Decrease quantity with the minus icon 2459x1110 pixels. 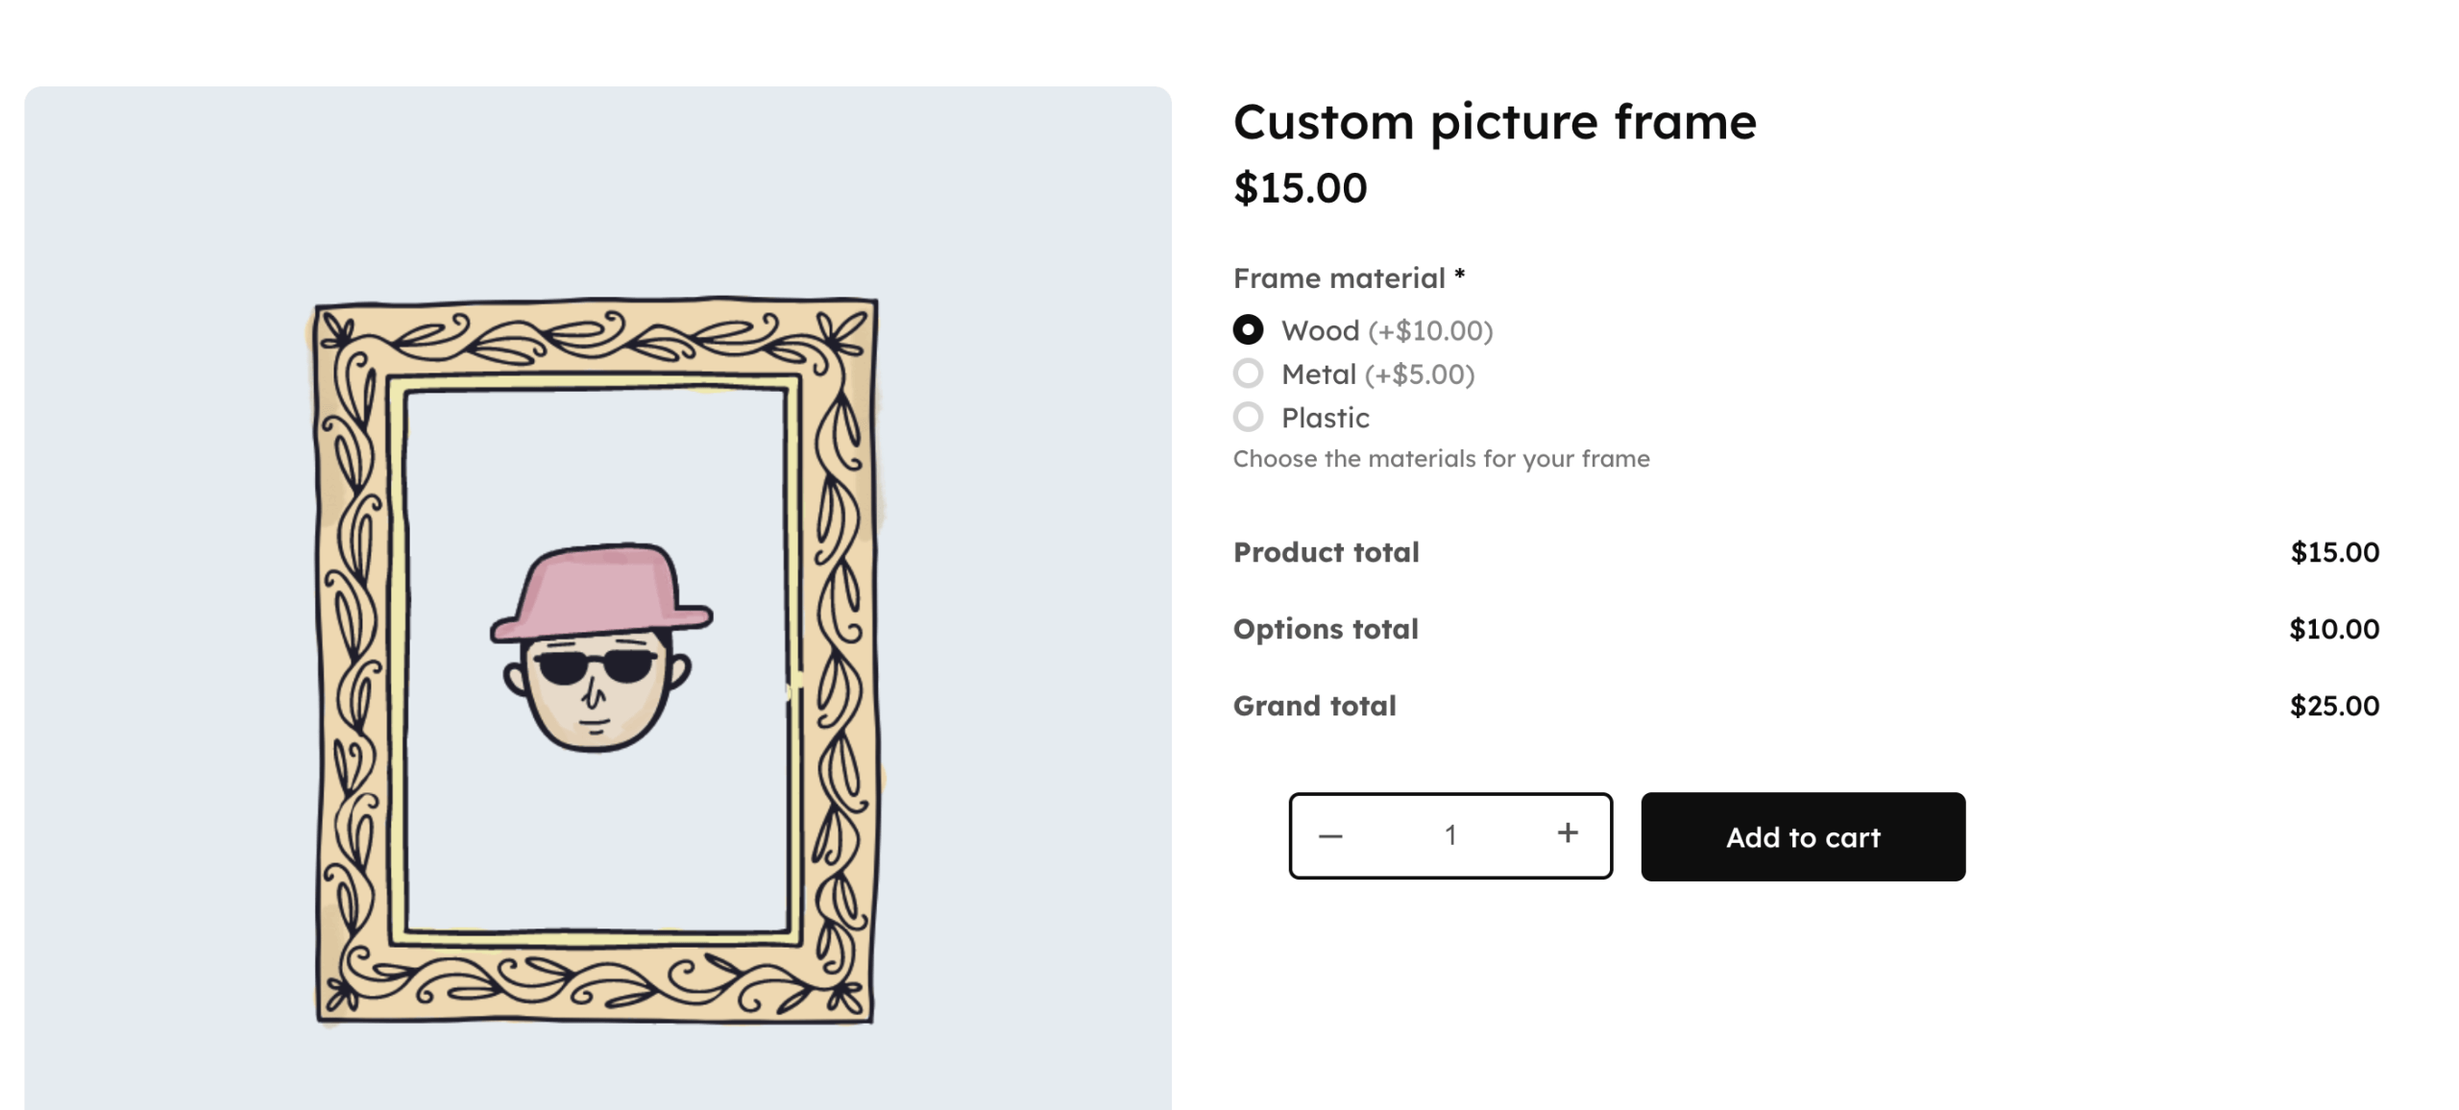coord(1330,836)
